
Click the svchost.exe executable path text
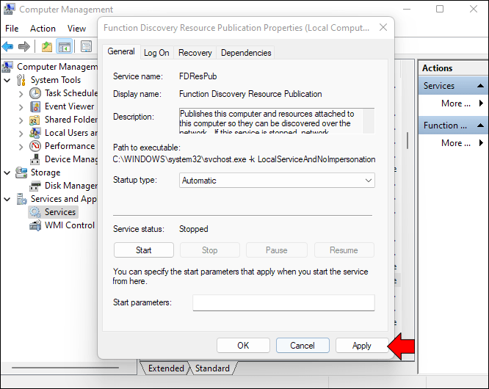[x=244, y=159]
